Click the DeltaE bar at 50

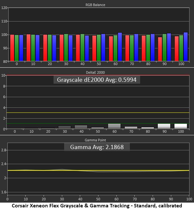coord(97,128)
